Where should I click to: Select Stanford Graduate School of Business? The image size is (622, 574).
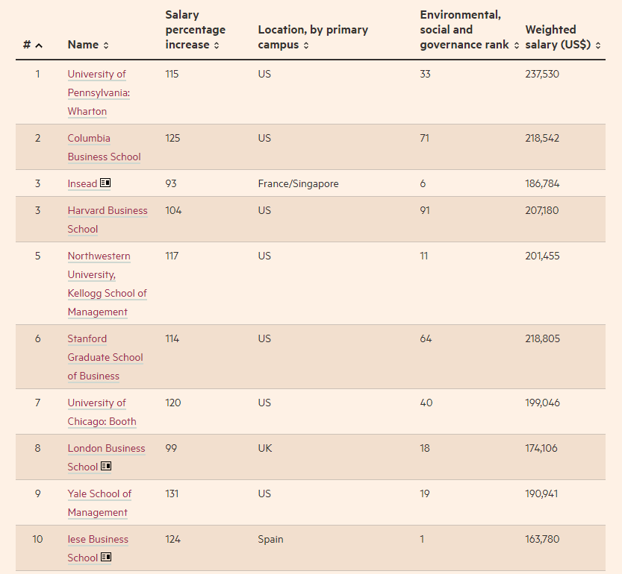105,357
